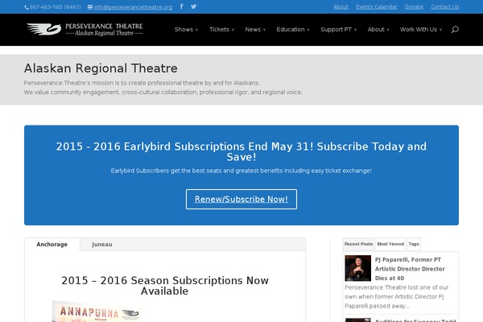Open the Events Calendar link
The image size is (483, 322).
click(377, 6)
